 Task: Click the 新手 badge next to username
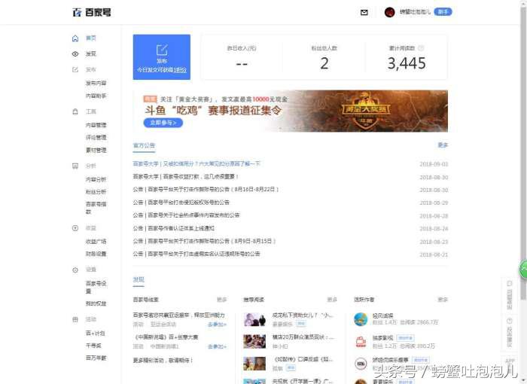click(443, 12)
